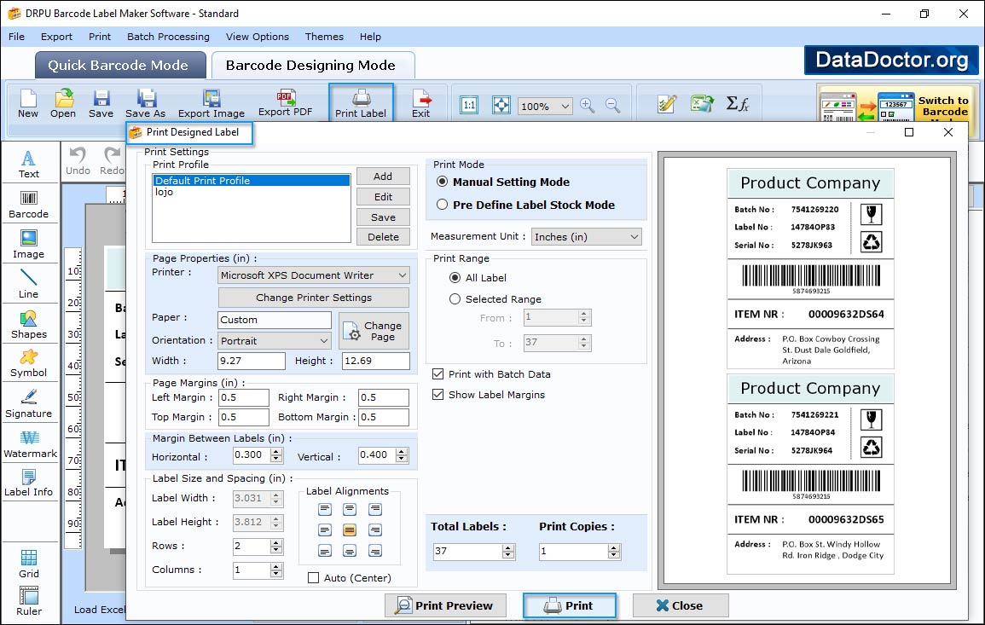
Task: Open the Orientation Portrait dropdown
Action: click(275, 340)
